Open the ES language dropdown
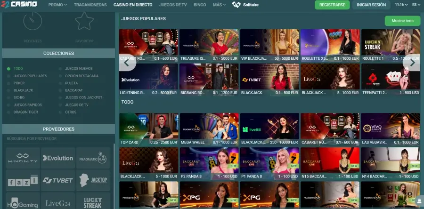Viewport: 424px width, 209px height. click(x=416, y=5)
